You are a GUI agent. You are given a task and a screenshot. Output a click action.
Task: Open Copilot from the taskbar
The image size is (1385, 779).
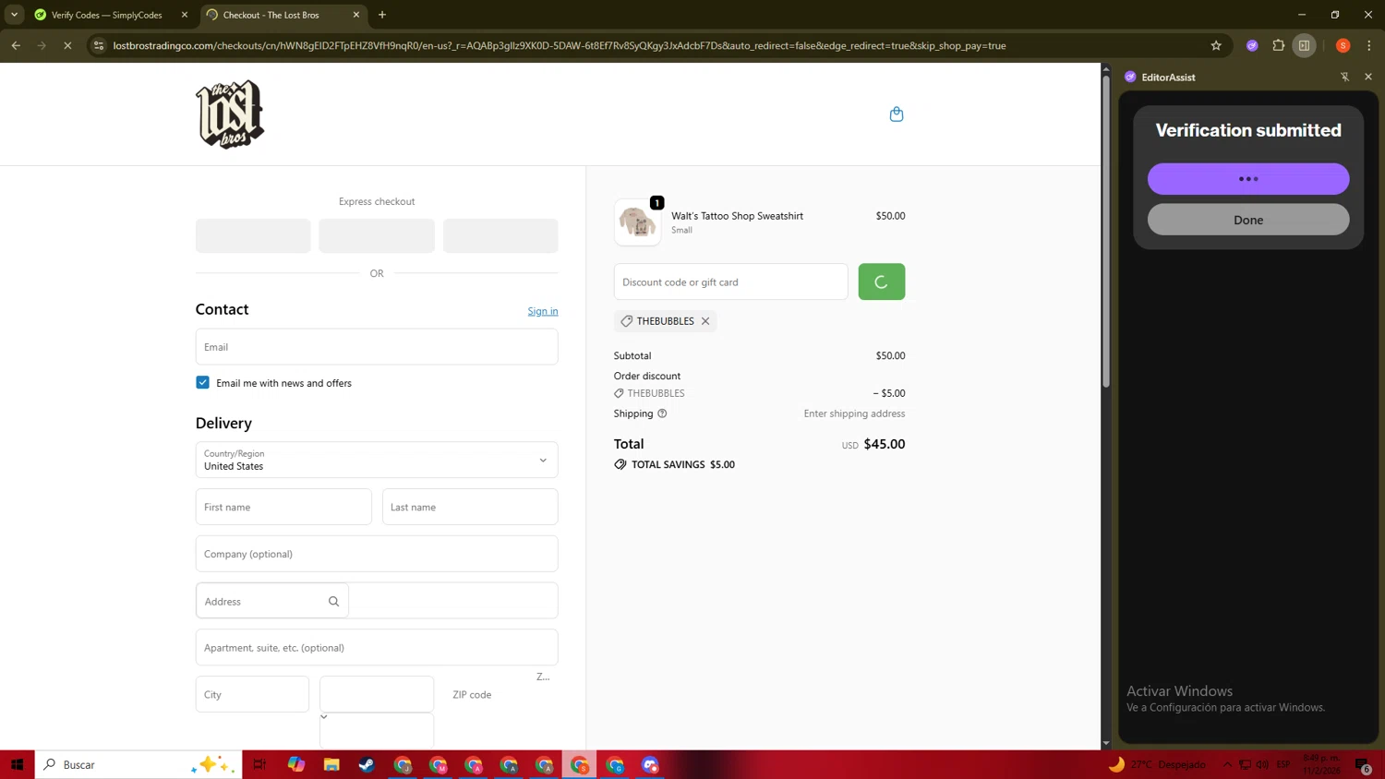[295, 764]
